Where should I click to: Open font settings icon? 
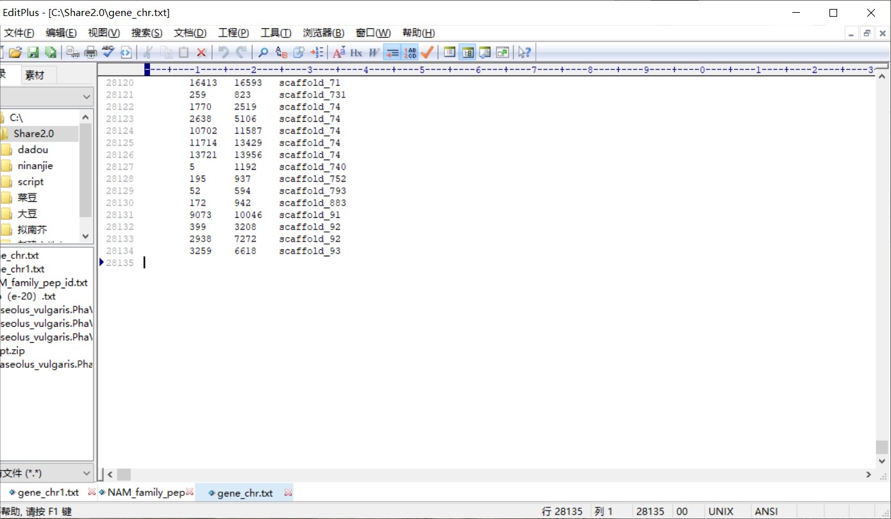339,53
